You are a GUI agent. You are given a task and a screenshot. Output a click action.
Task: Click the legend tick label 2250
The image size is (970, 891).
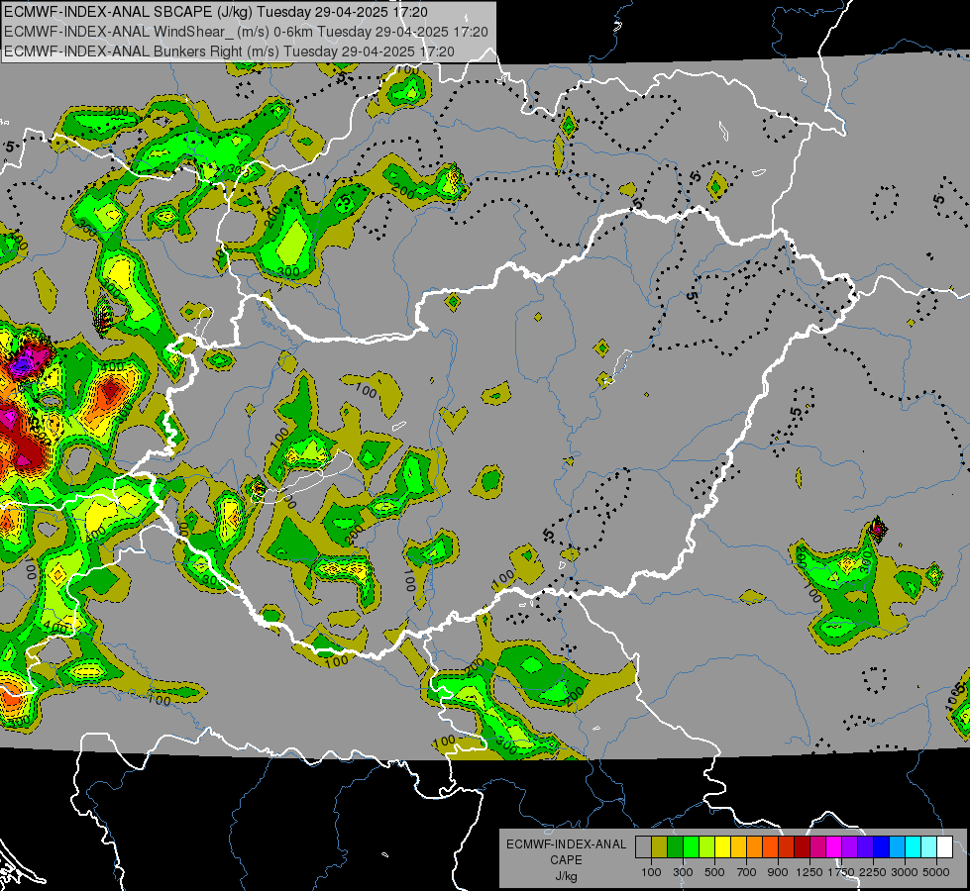[873, 872]
